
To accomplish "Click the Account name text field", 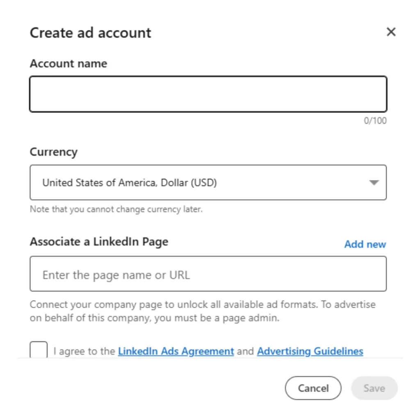I will pos(208,94).
